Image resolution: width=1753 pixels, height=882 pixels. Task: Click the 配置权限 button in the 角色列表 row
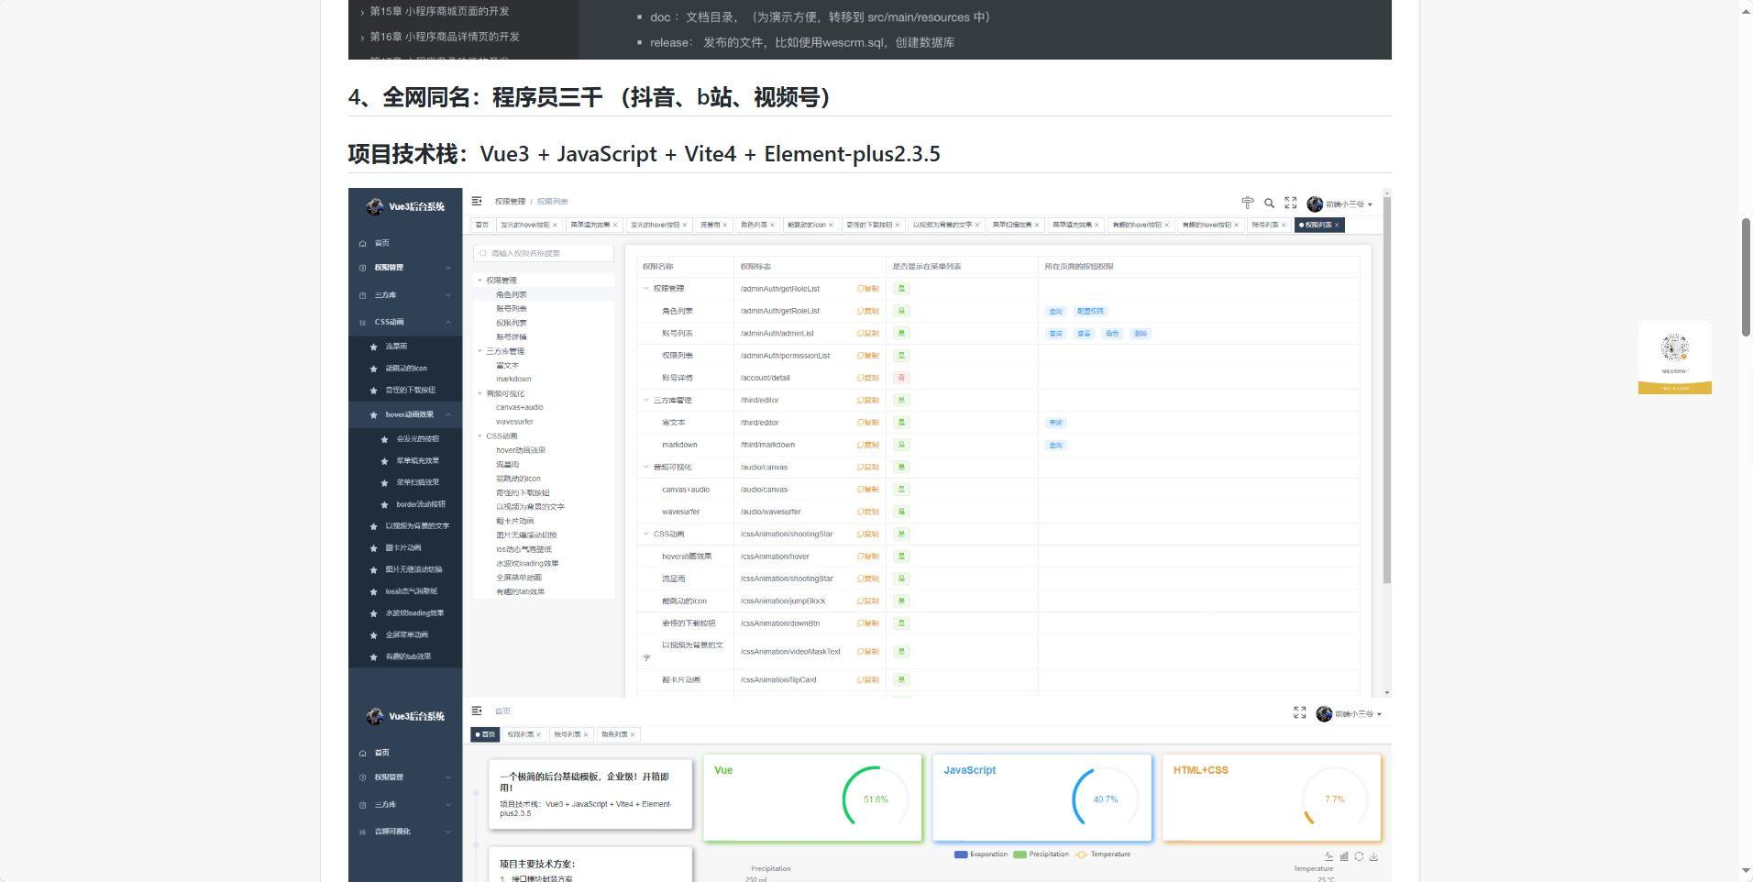tap(1089, 311)
